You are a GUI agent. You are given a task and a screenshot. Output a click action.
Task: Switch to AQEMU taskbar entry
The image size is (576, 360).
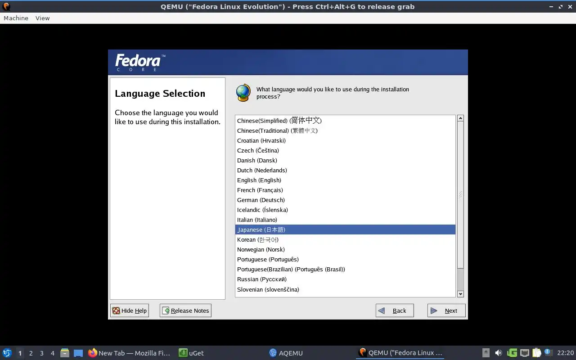[286, 353]
